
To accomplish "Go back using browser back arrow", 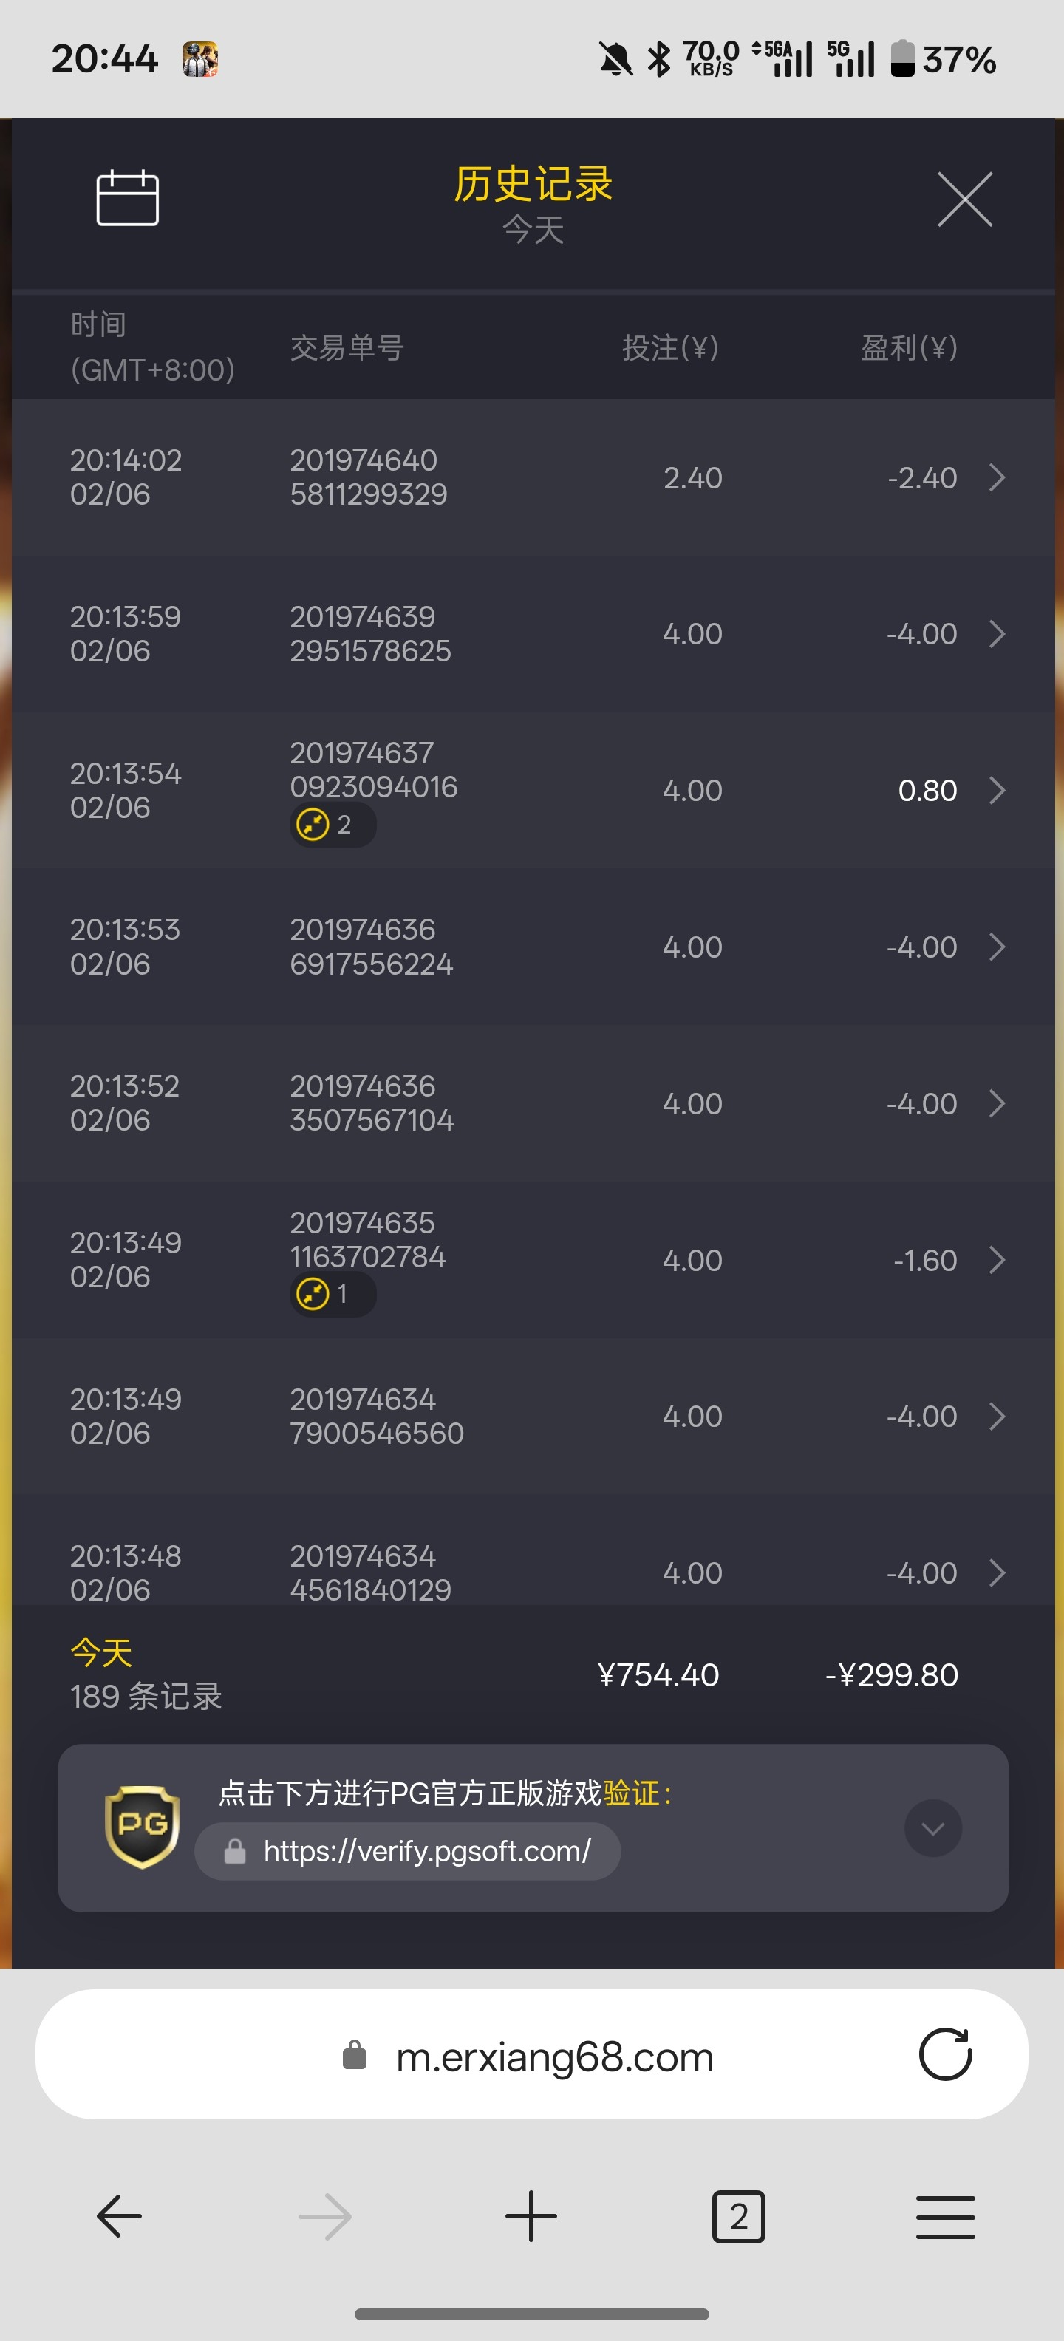I will click(119, 2217).
